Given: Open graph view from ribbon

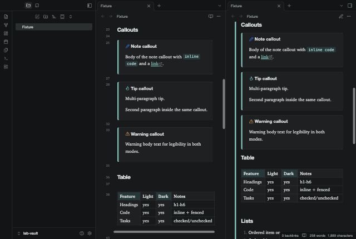Looking at the screenshot, I should (x=6, y=25).
